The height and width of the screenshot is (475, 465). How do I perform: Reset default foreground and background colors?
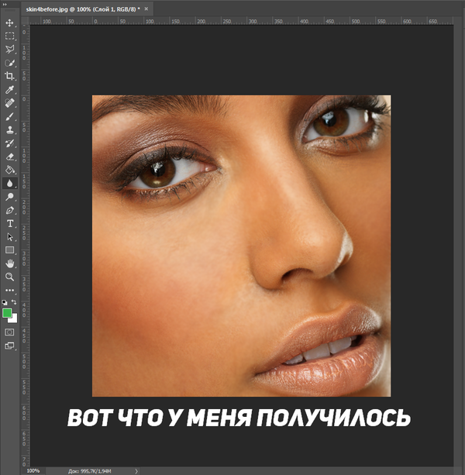(x=5, y=302)
